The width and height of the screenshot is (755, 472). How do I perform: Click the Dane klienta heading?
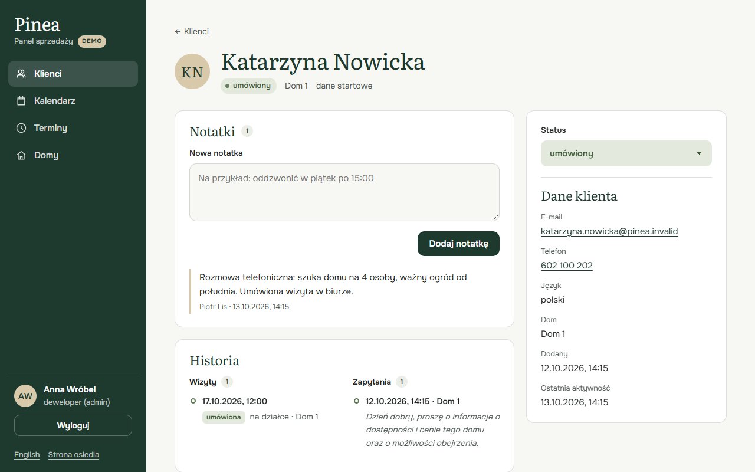click(579, 196)
